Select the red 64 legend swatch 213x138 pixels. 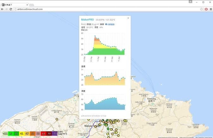44,134
